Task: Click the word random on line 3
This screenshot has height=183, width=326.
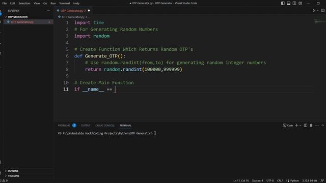Action: (101, 36)
